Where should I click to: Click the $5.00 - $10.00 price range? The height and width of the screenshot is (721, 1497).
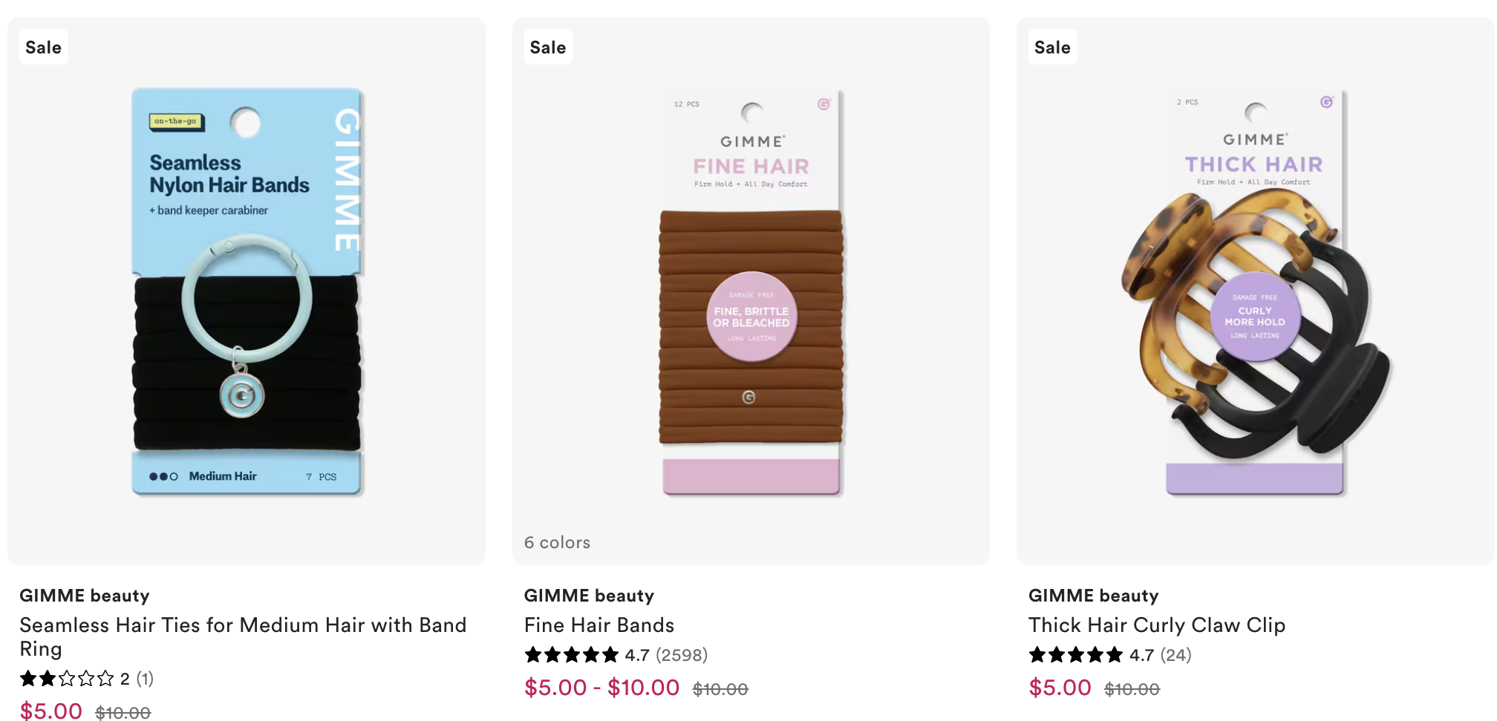(601, 688)
